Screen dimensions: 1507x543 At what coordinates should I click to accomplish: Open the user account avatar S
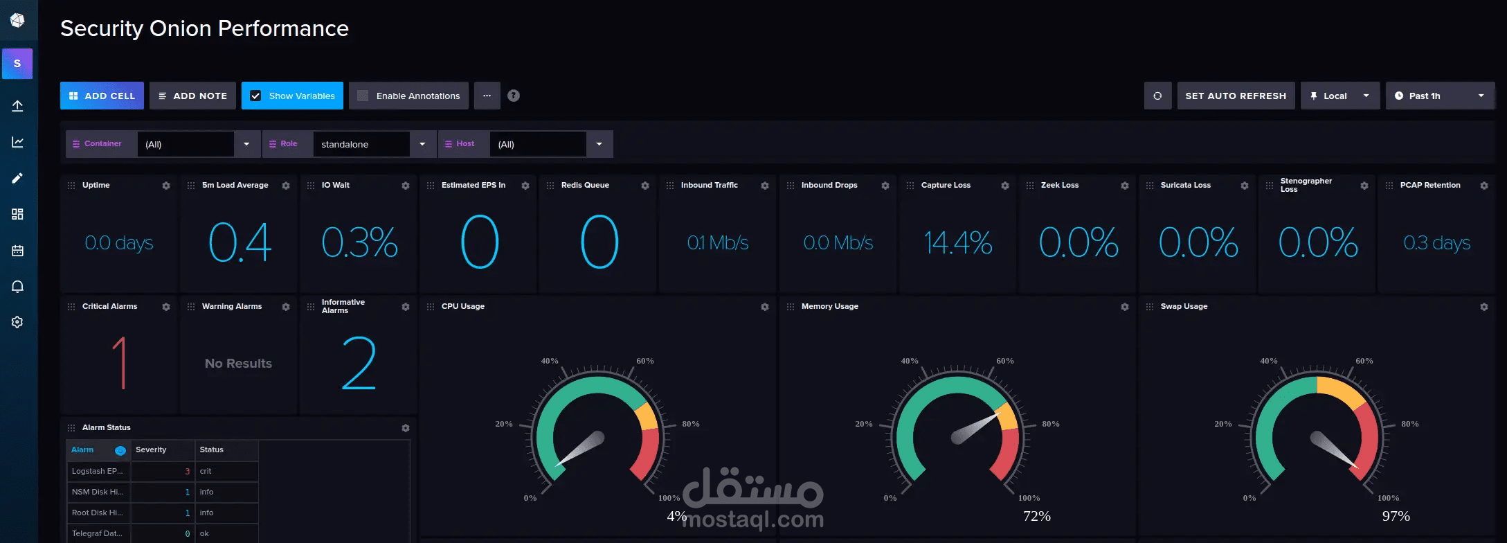(17, 64)
